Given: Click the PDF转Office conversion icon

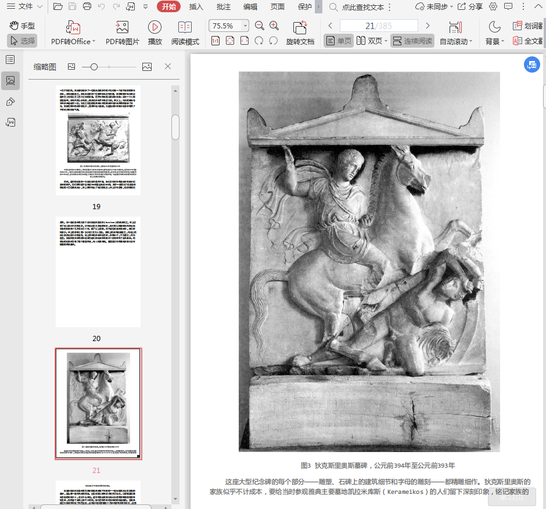Looking at the screenshot, I should [73, 27].
